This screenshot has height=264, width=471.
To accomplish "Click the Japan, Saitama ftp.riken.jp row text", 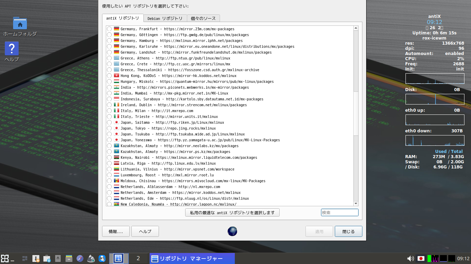I will tap(172, 122).
